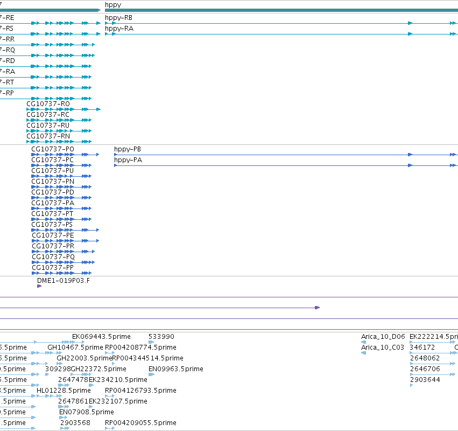Select the GH22372.5prime EST label
The height and width of the screenshot is (431, 458).
point(98,369)
